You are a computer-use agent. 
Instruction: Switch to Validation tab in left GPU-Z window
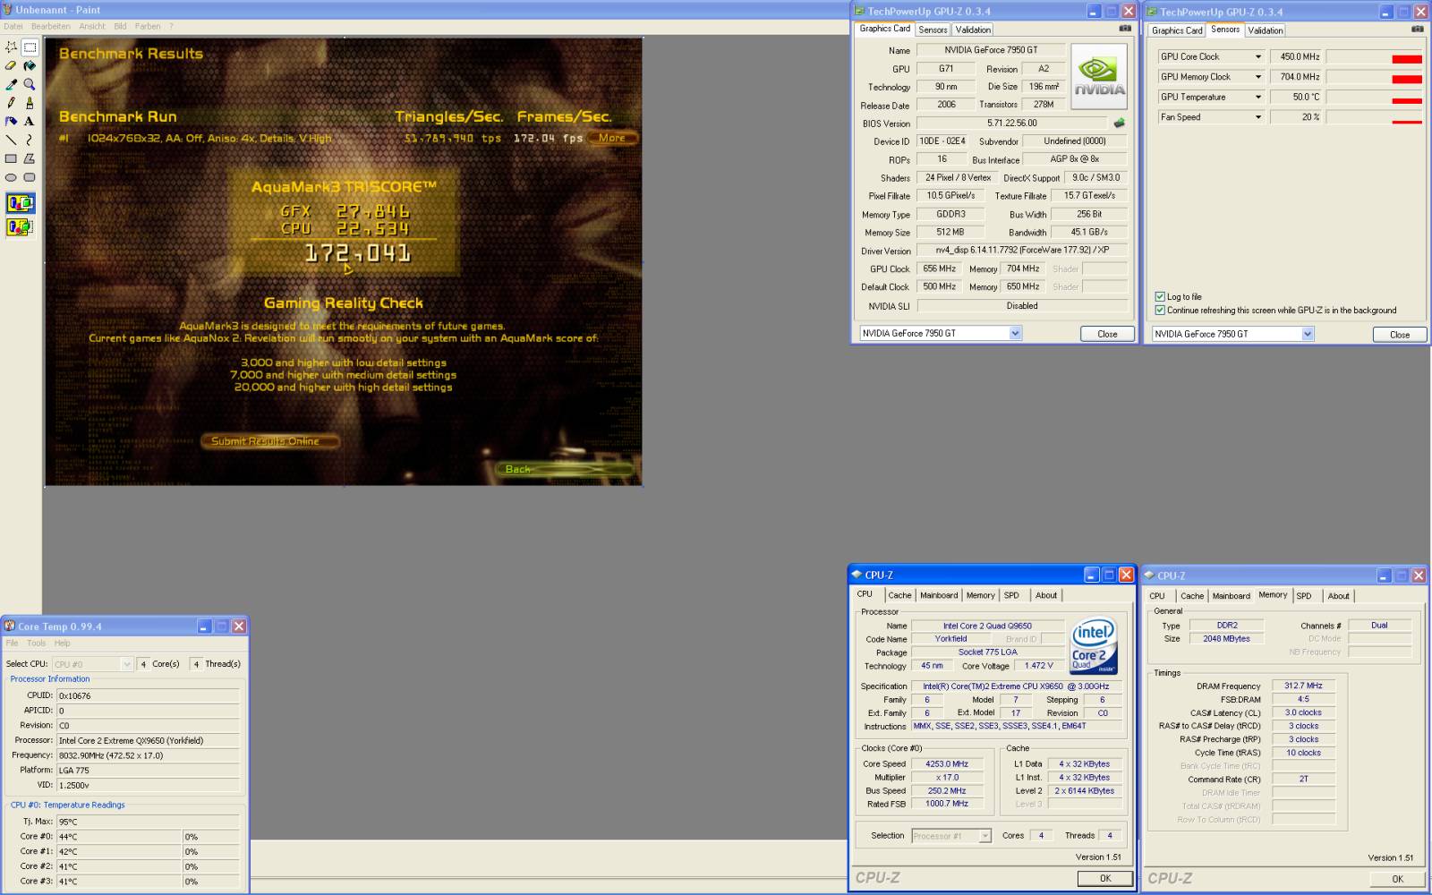[x=973, y=30]
